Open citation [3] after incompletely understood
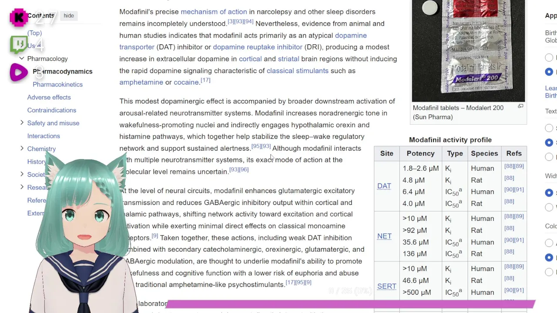Screen dimensions: 557x313 pos(231,21)
